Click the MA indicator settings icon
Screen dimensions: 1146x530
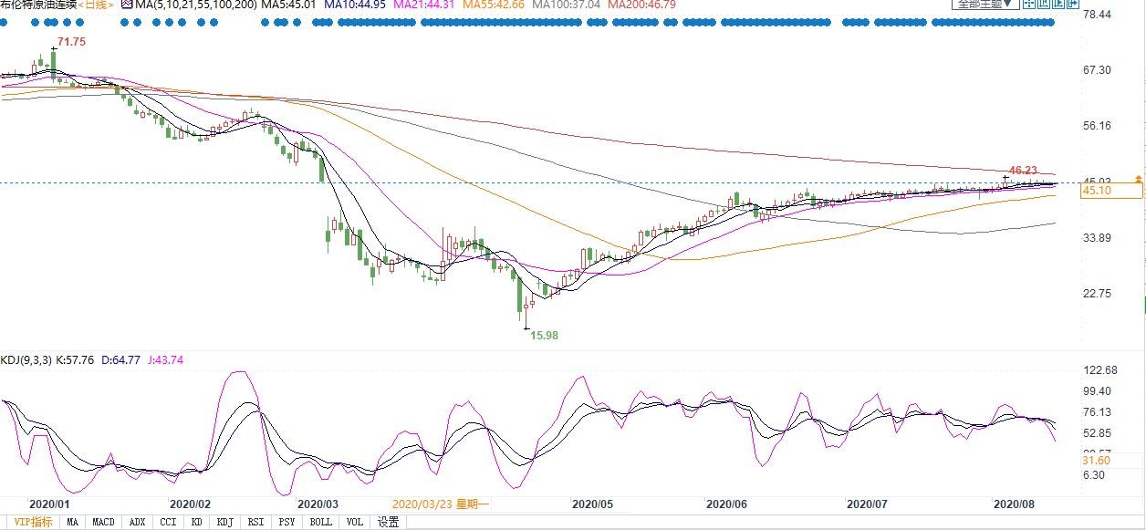(128, 5)
